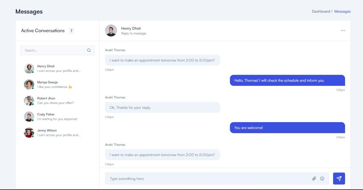Click the 'You are welcome!' sent bubble
The image size is (363, 190).
pos(287,128)
